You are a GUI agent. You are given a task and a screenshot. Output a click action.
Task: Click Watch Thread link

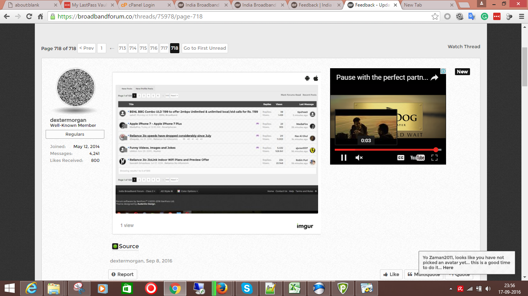[x=464, y=47]
